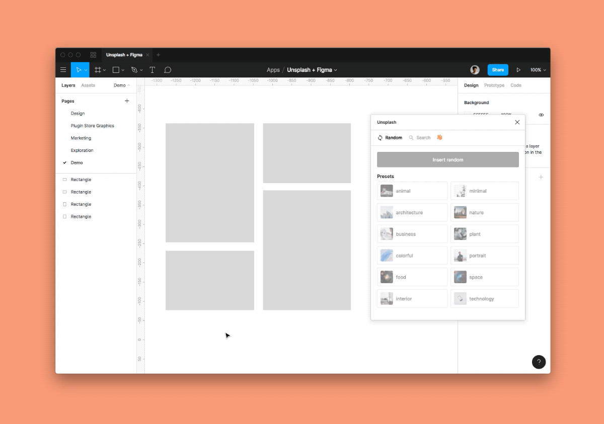Add a new tab with plus

(158, 55)
